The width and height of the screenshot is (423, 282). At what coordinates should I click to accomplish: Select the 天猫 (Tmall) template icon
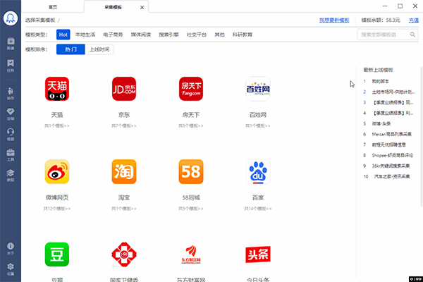(x=57, y=89)
